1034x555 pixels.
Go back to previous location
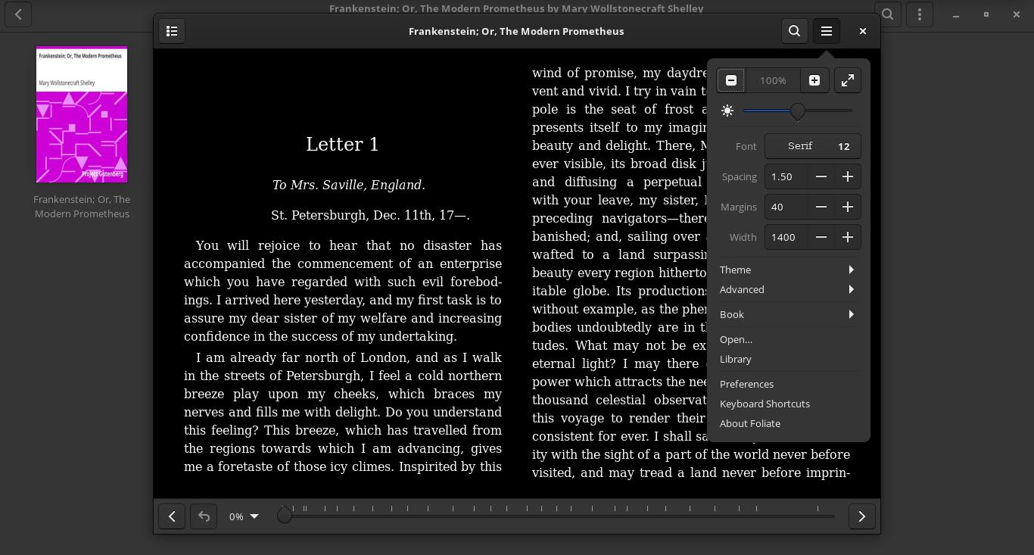204,516
